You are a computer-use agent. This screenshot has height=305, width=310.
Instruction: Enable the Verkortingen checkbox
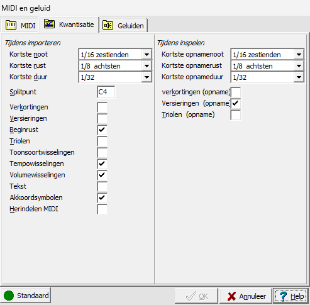click(x=102, y=107)
